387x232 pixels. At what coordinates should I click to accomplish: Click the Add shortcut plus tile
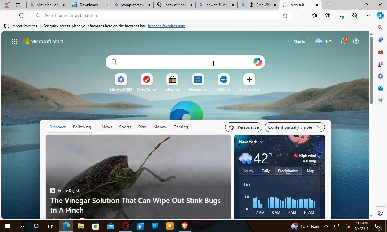point(249,79)
